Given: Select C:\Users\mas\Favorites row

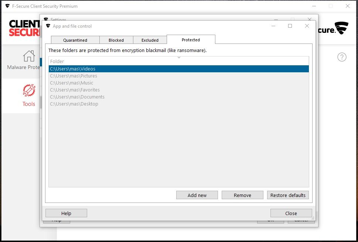Looking at the screenshot, I should [x=179, y=90].
